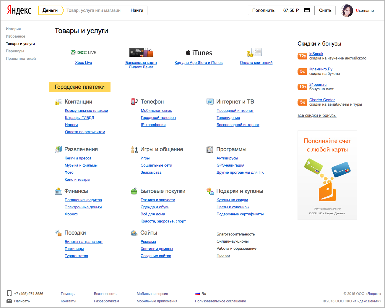This screenshot has width=385, height=308.
Task: Open the Коммунальные платежи link
Action: click(x=86, y=111)
